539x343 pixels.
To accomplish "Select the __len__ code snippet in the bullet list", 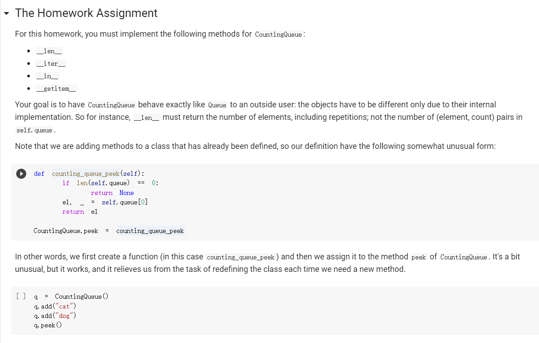I will pyautogui.click(x=49, y=51).
